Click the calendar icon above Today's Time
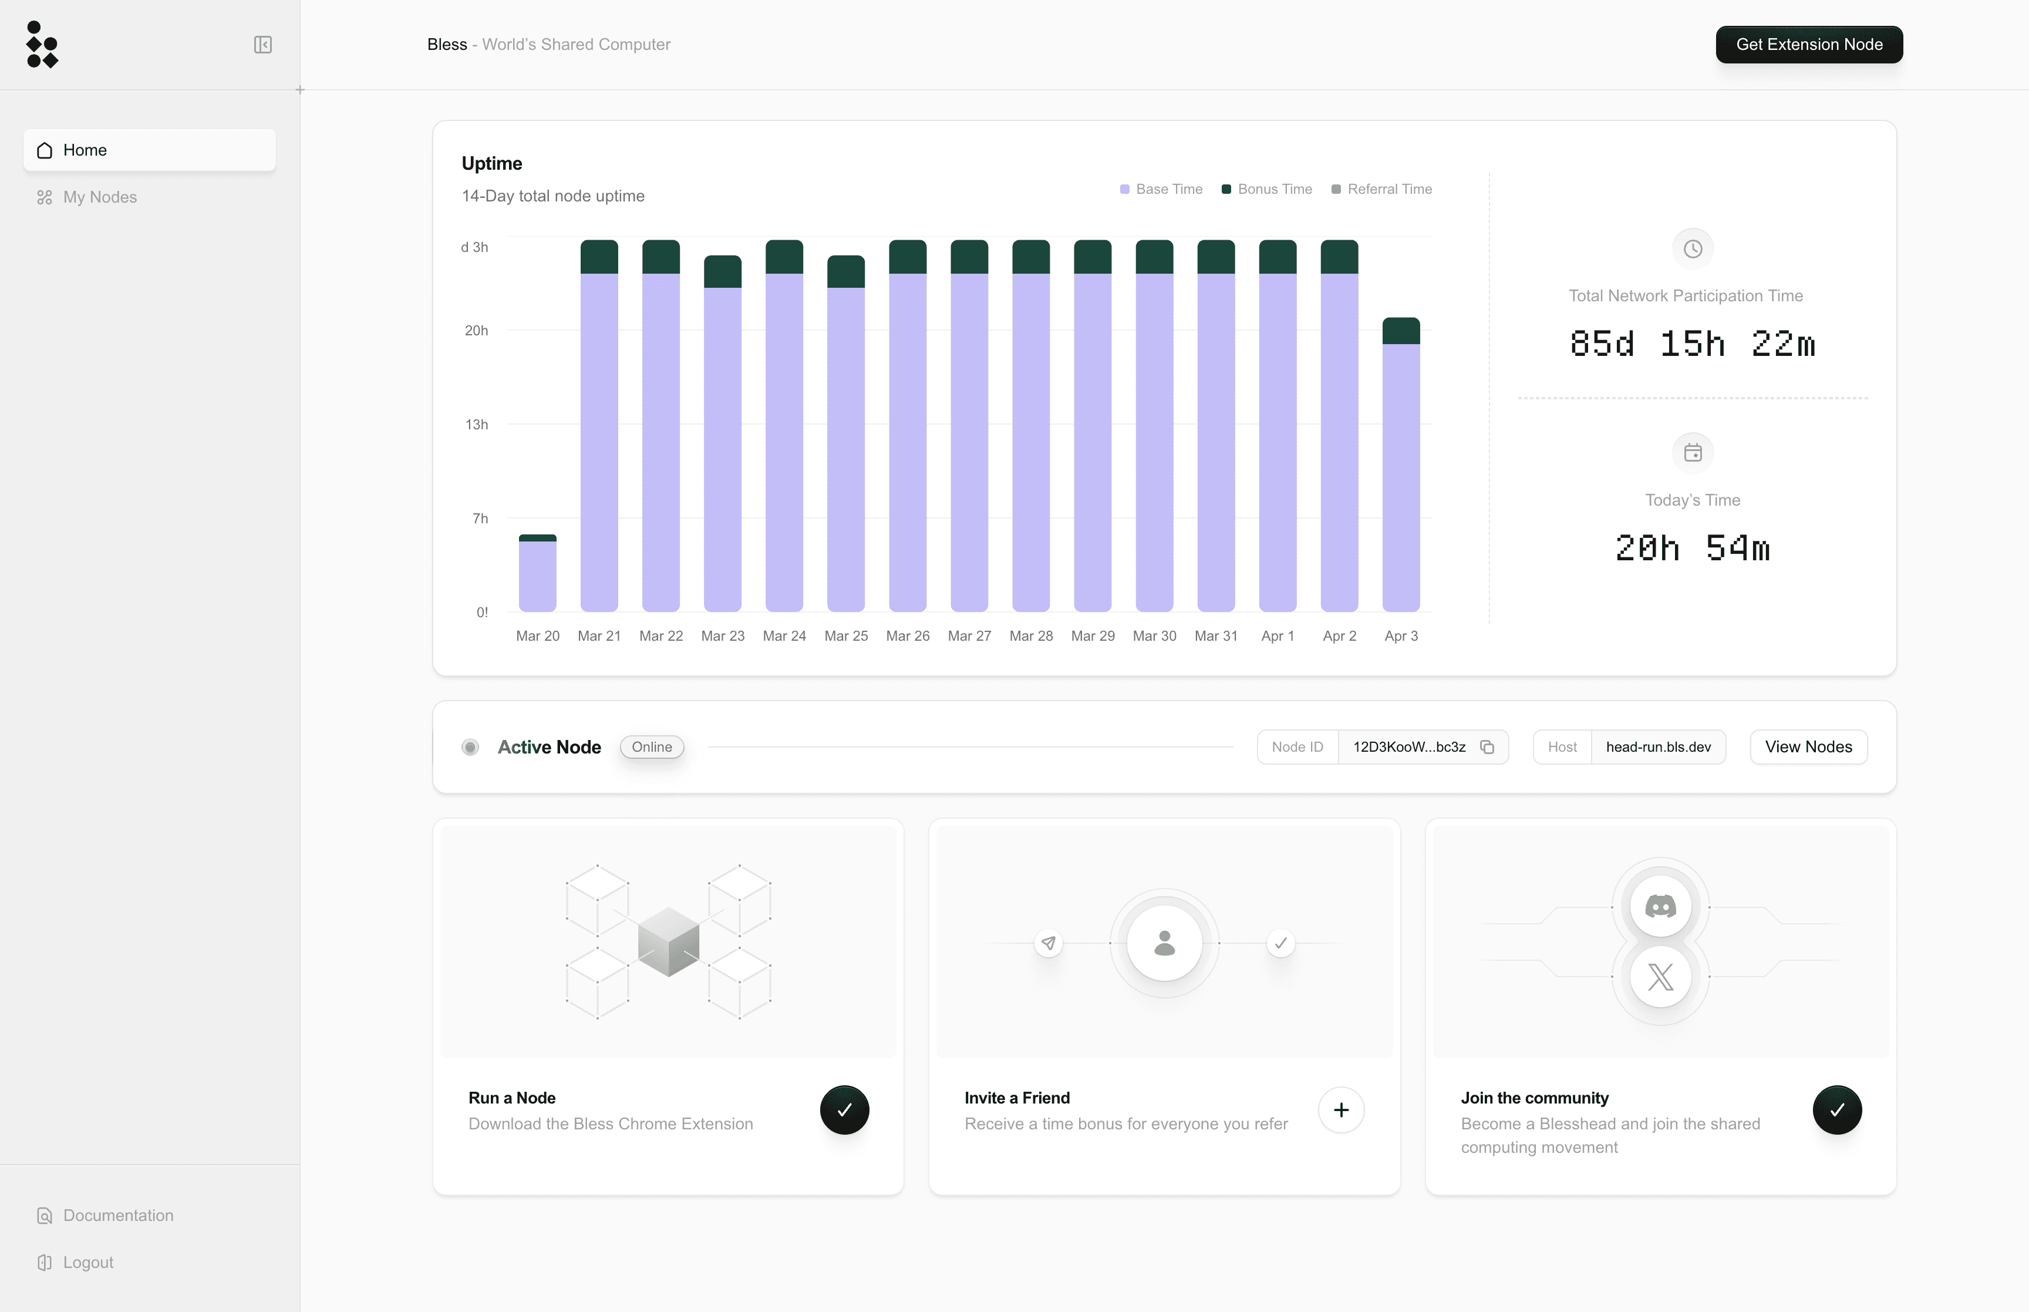The height and width of the screenshot is (1312, 2029). (1692, 452)
